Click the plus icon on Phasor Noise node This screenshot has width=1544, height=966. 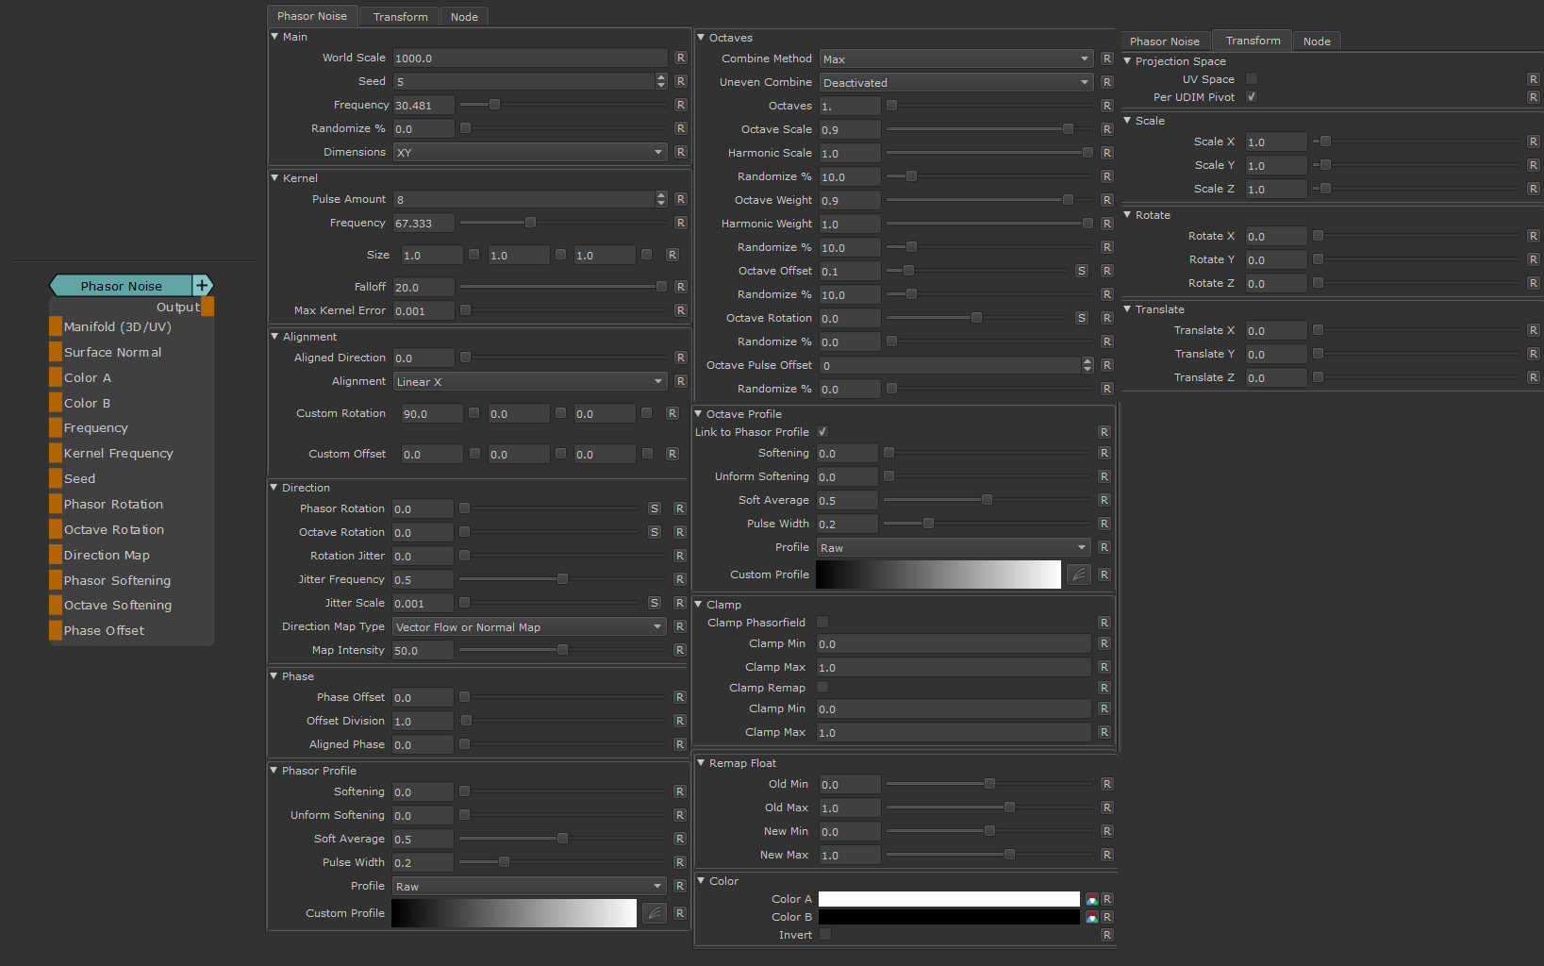(x=202, y=286)
